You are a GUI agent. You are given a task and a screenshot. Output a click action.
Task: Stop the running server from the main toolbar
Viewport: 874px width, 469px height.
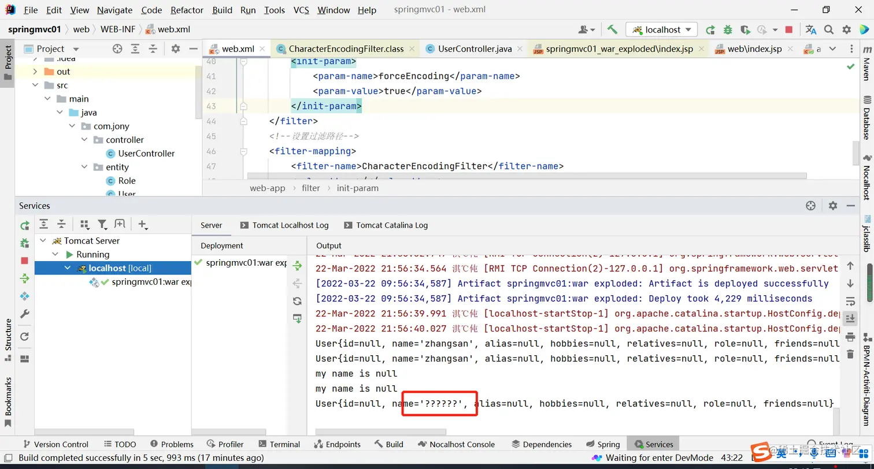tap(789, 29)
